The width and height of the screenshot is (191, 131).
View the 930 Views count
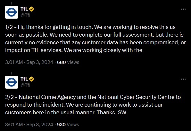[x=68, y=125]
